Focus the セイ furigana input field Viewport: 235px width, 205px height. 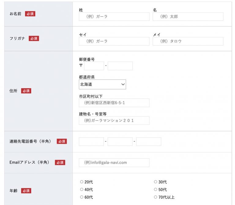[x=114, y=41]
